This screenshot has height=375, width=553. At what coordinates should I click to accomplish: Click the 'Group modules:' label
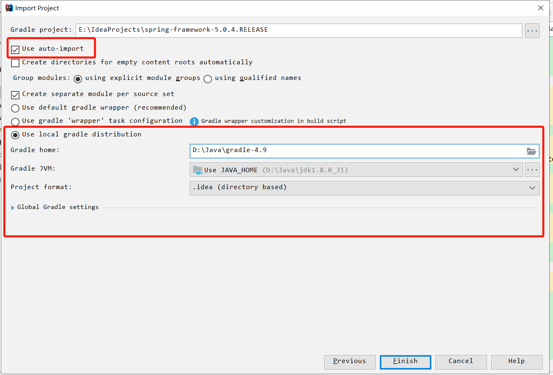pyautogui.click(x=42, y=78)
